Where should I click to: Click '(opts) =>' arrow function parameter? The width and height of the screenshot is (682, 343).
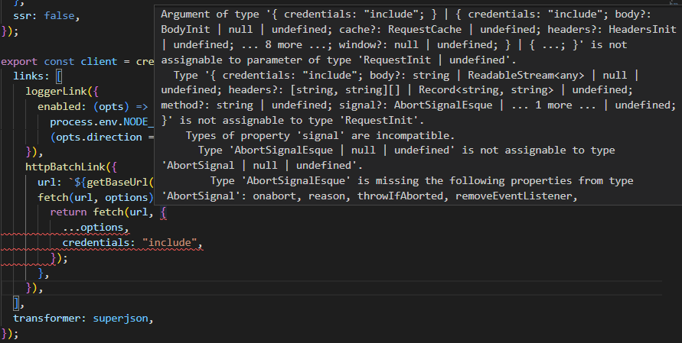[x=120, y=106]
